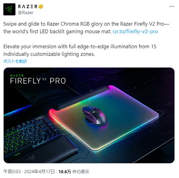
Task: Visit the @Razer handle
Action: point(26,13)
